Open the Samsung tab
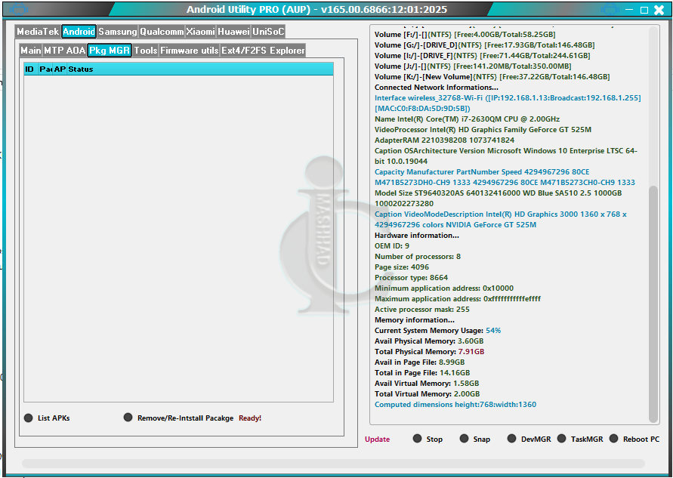 [118, 32]
